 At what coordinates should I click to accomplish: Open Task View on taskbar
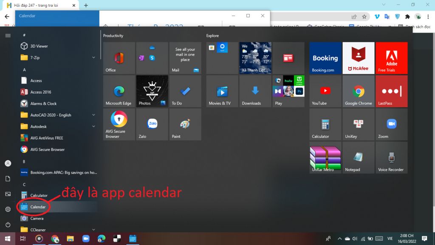pos(23,239)
